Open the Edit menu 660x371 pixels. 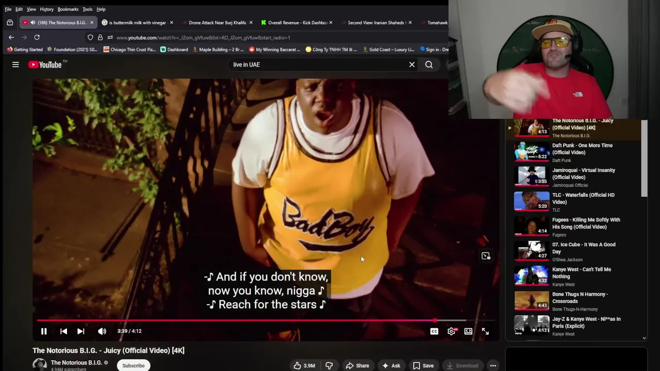click(19, 9)
